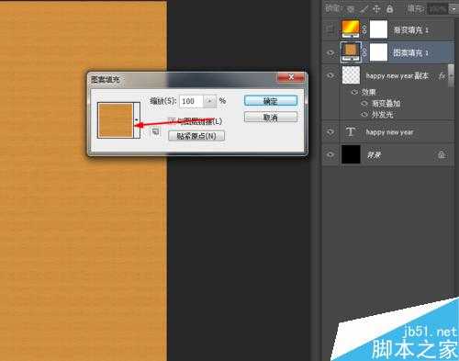Click the 填充 fill opacity value field
This screenshot has height=361, width=459.
tap(438, 9)
